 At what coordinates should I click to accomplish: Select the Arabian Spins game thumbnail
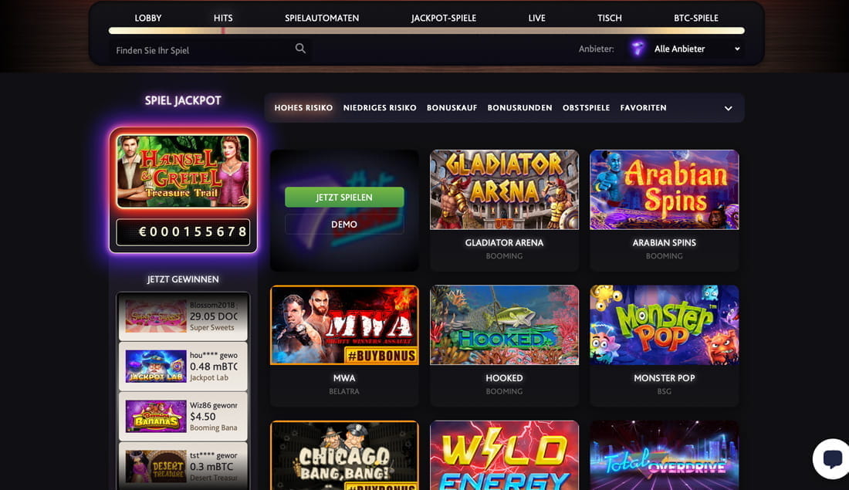coord(665,190)
